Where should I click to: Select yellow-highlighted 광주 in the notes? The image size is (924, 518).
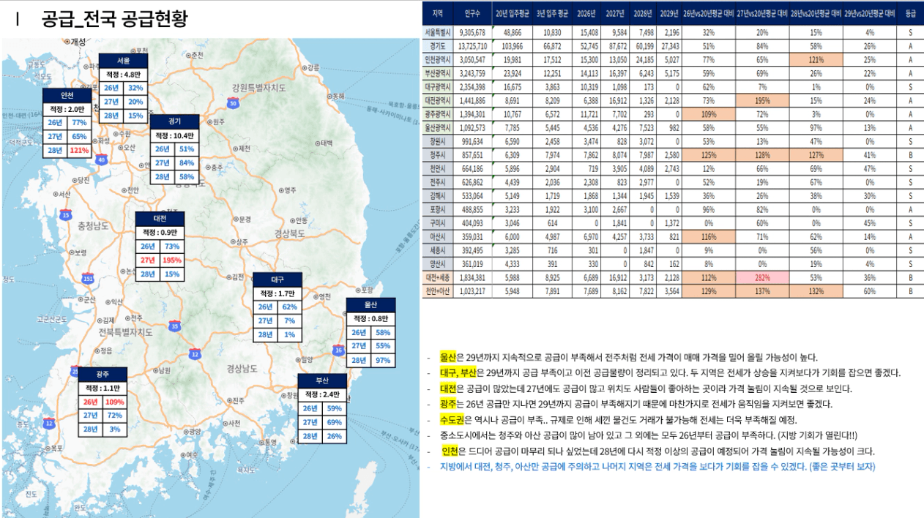tap(447, 404)
